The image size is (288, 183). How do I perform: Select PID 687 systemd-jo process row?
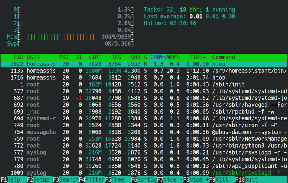coord(144,98)
